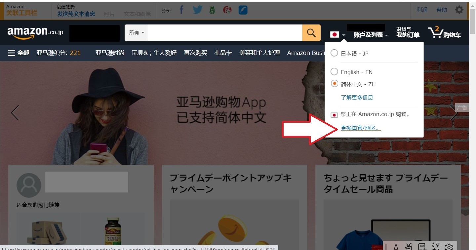Image resolution: width=476 pixels, height=250 pixels.
Task: Select the 日本語 - JP radio button
Action: tap(335, 53)
